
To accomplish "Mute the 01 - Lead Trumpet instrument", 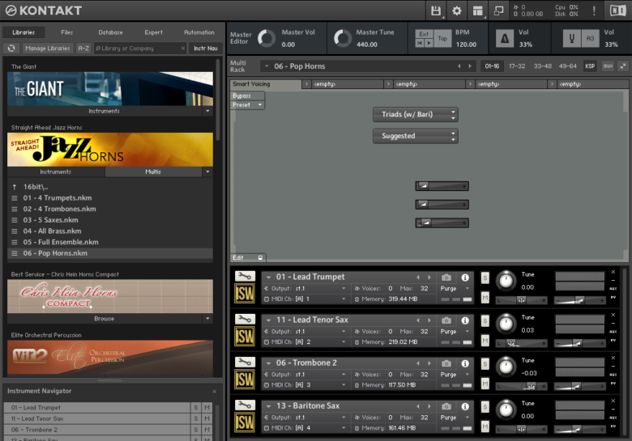I will pos(485,298).
